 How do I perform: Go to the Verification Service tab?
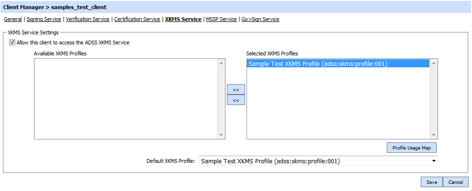88,20
